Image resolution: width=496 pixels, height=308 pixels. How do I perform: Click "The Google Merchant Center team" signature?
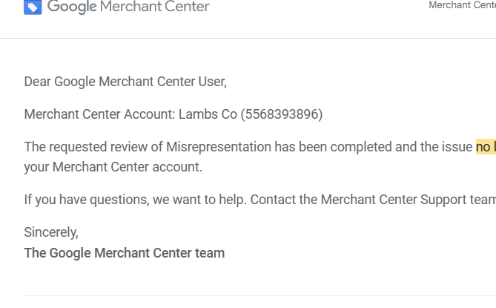click(x=125, y=253)
